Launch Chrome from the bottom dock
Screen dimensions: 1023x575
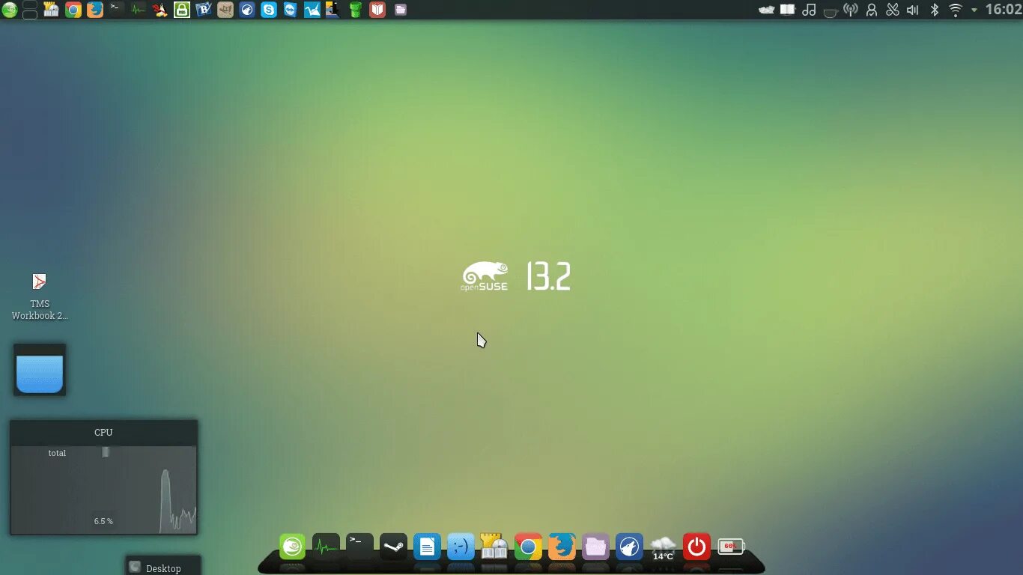click(528, 547)
